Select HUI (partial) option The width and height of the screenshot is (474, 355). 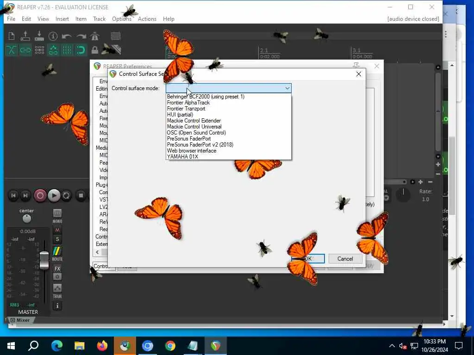coord(229,115)
